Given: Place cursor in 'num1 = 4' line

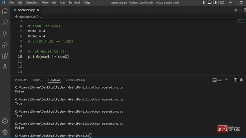Looking at the screenshot, I should [x=37, y=31].
